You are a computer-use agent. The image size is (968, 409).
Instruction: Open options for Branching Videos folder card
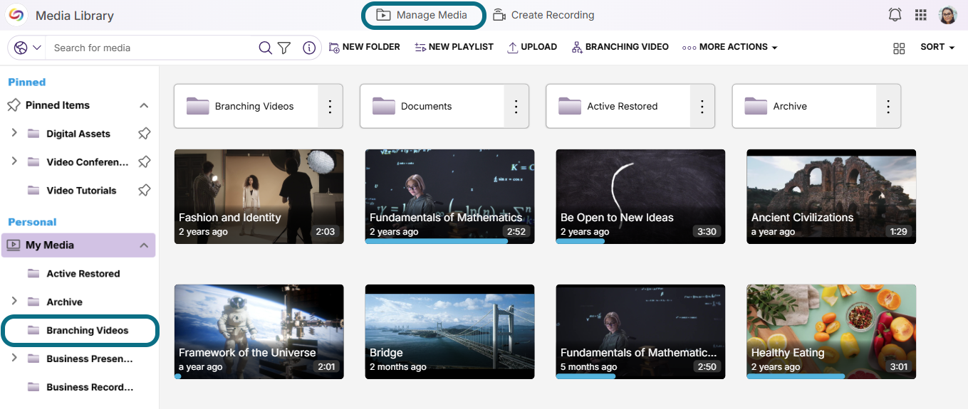pos(330,106)
